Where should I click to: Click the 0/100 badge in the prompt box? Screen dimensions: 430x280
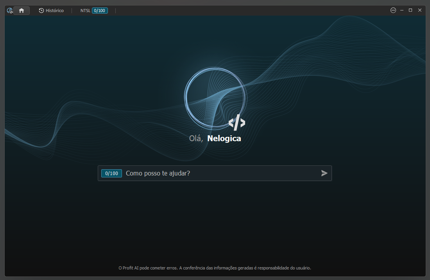tap(112, 173)
